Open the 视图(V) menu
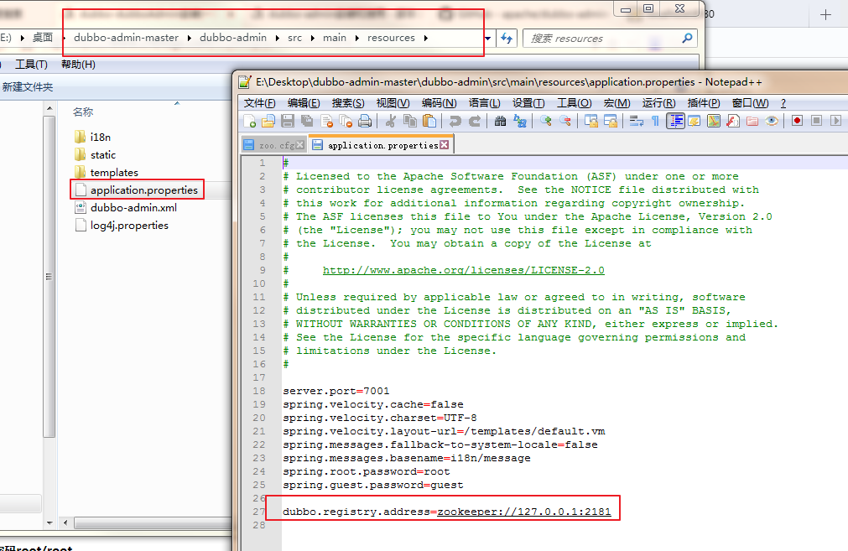The width and height of the screenshot is (848, 551). point(393,103)
